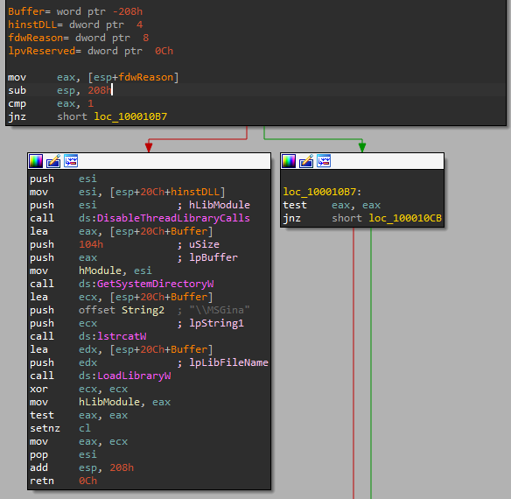Click the loc_100010B7 jump target in the jnz instruction
Image resolution: width=511 pixels, height=499 pixels.
[x=130, y=116]
